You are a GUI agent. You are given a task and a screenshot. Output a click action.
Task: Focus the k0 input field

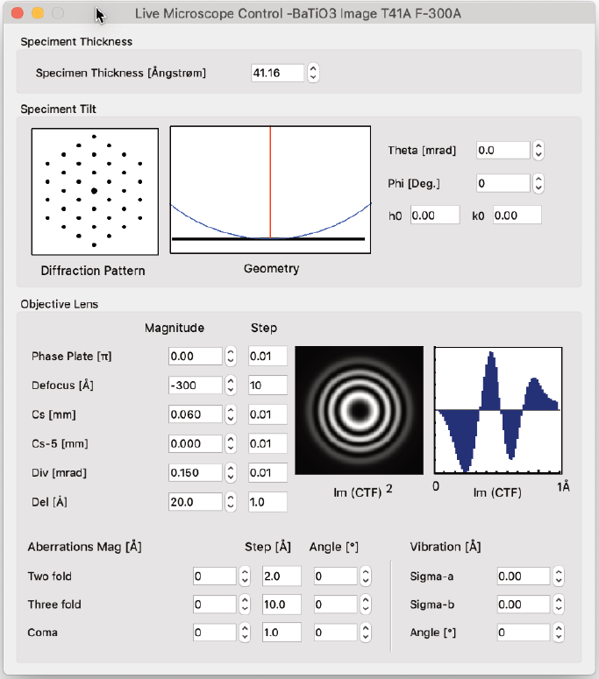517,216
